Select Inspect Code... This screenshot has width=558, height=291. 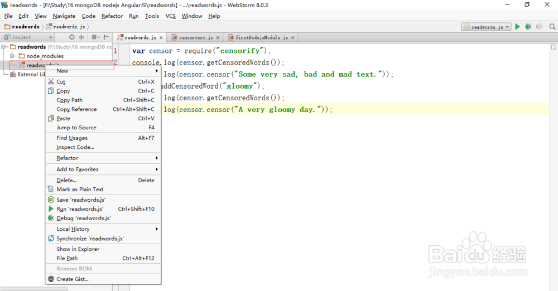click(x=103, y=147)
